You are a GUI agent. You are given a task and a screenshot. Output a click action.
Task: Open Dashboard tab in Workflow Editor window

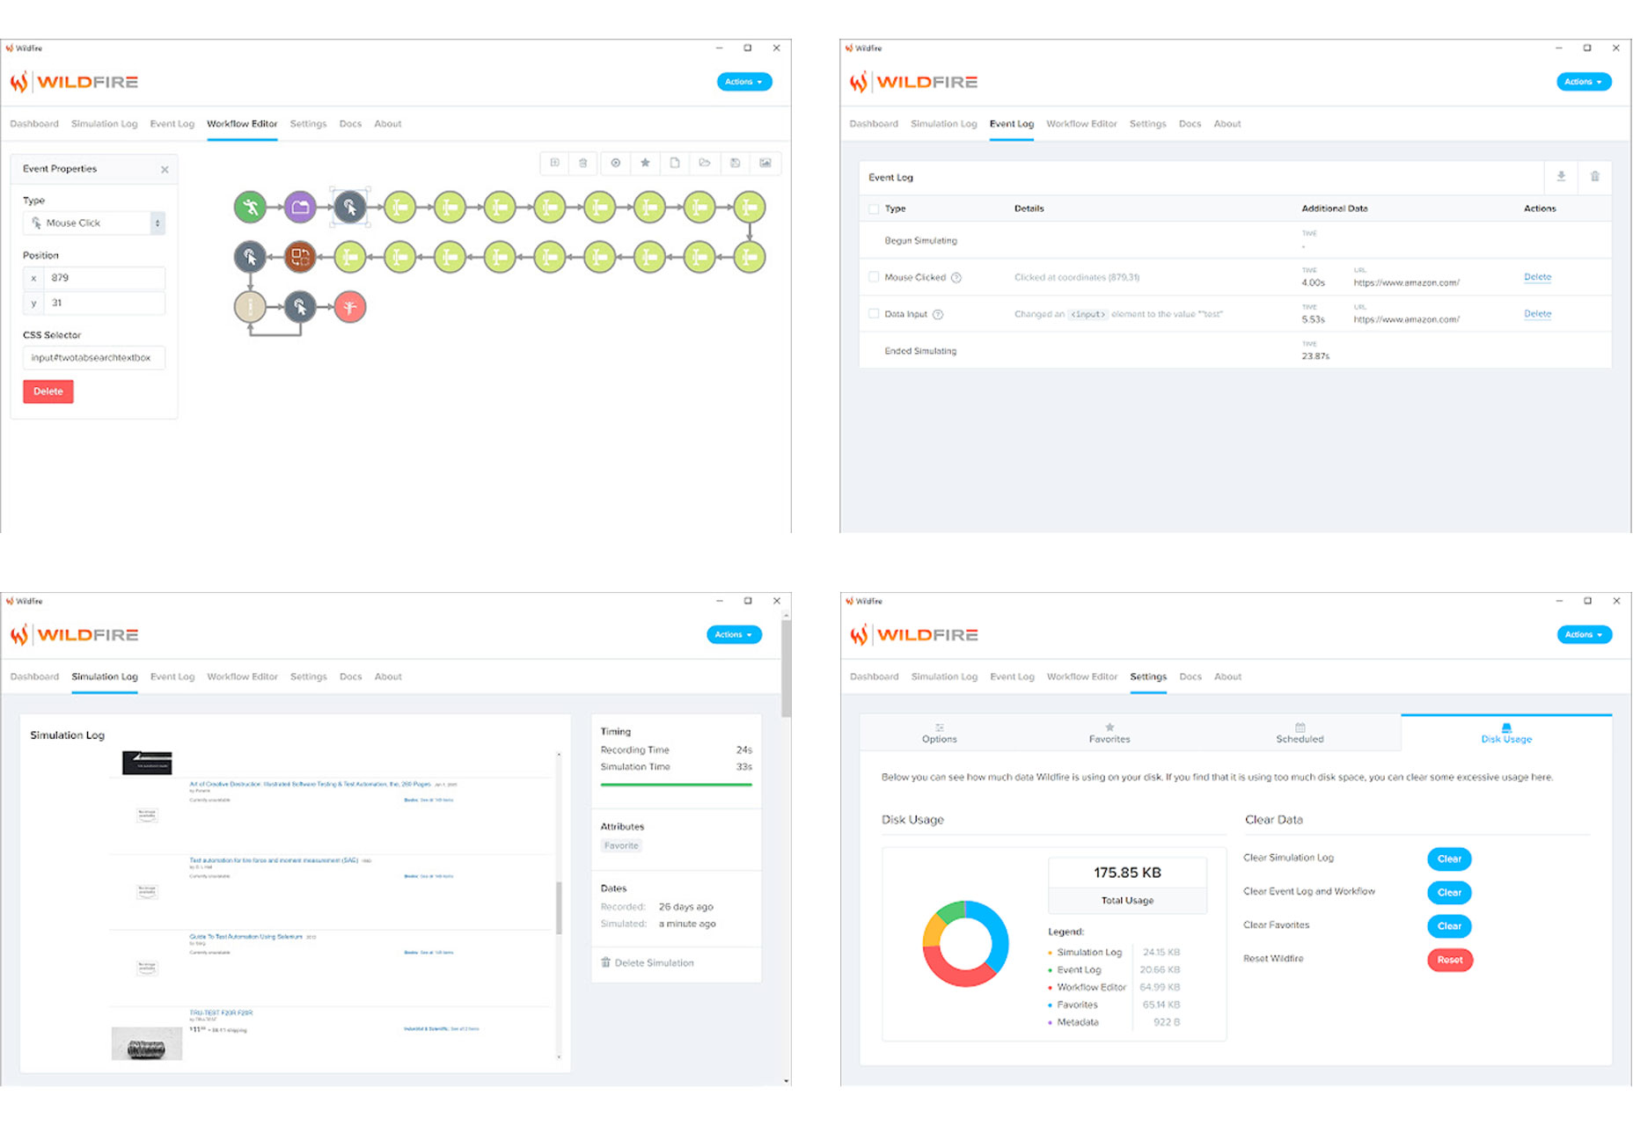[x=34, y=124]
